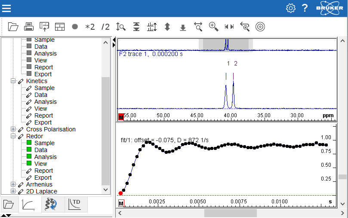
Task: Select Export under Redor
Action: (x=43, y=178)
